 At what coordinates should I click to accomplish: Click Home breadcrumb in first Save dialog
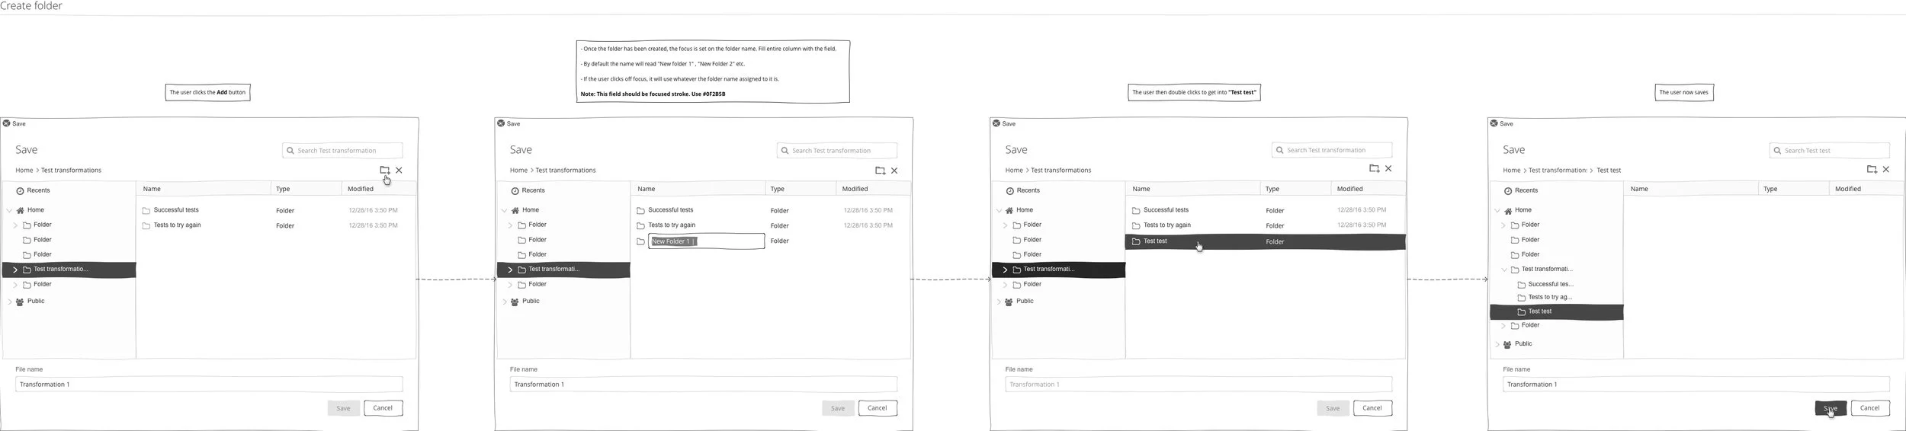[24, 171]
